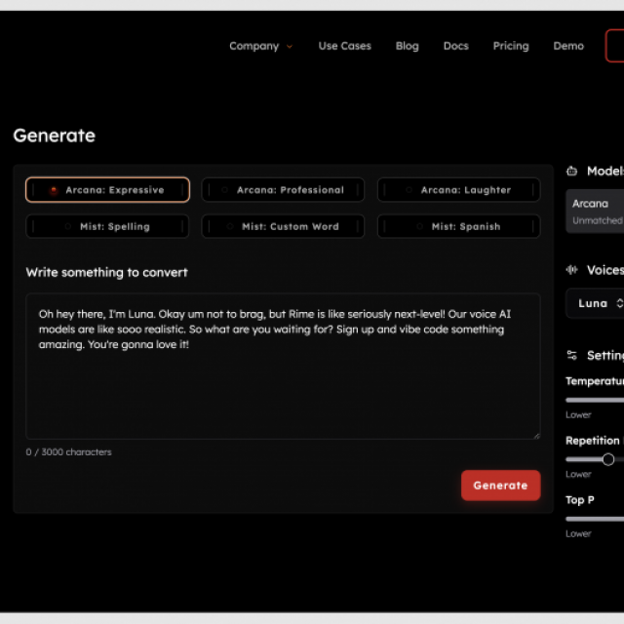This screenshot has height=624, width=624.
Task: Select the Arcana: Professional preset
Action: point(283,190)
